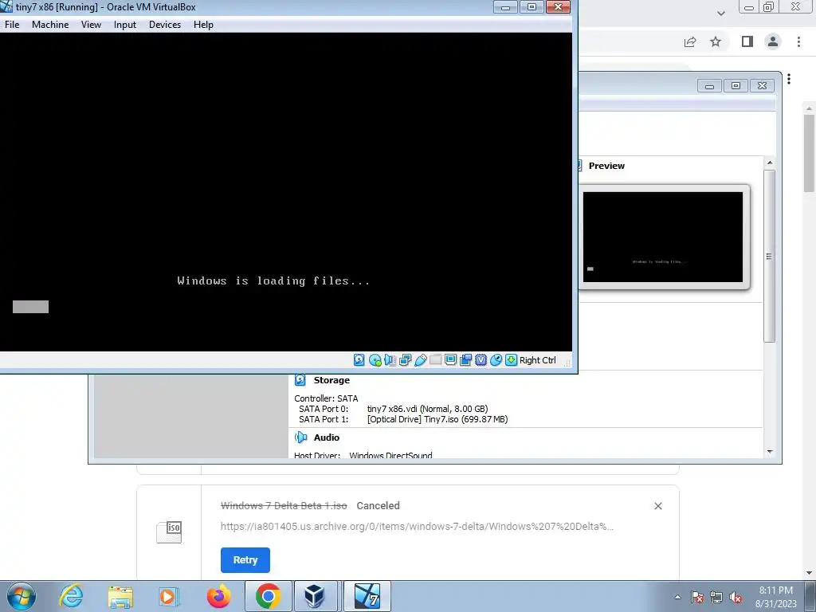Viewport: 816px width, 612px height.
Task: Open the recording indicator in VM status bar
Action: pyautogui.click(x=465, y=359)
